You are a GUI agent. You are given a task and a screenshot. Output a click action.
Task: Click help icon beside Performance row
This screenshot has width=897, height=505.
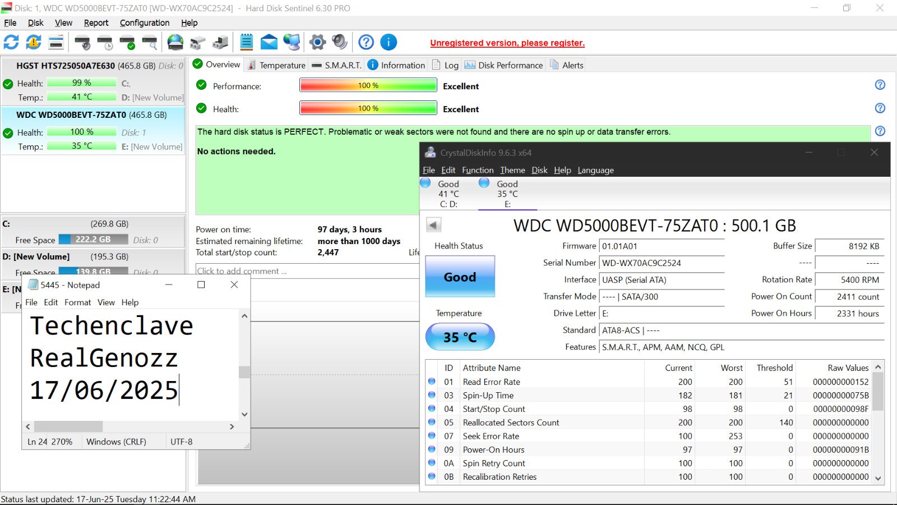pyautogui.click(x=880, y=85)
